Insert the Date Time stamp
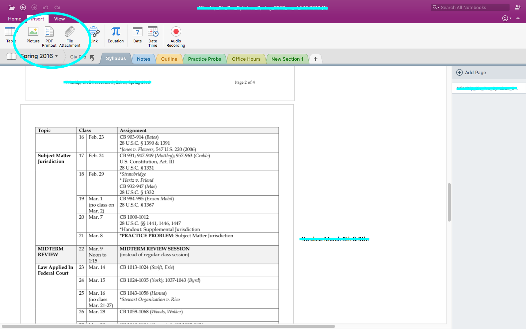The image size is (526, 329). (153, 36)
